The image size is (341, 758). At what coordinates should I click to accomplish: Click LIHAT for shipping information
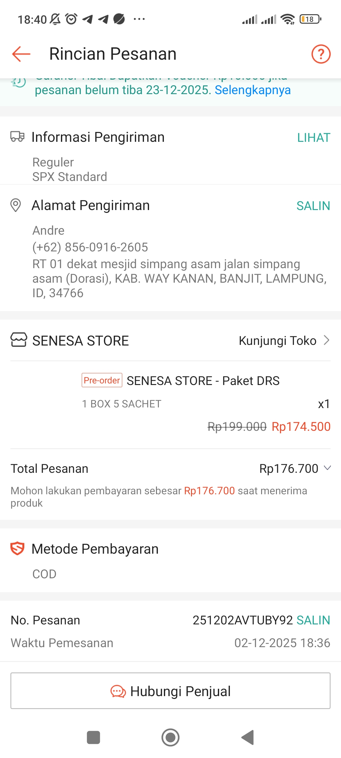click(x=314, y=138)
